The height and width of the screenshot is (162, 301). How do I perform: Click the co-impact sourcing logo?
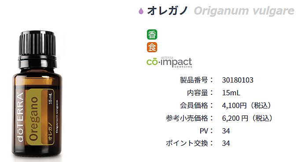[169, 62]
